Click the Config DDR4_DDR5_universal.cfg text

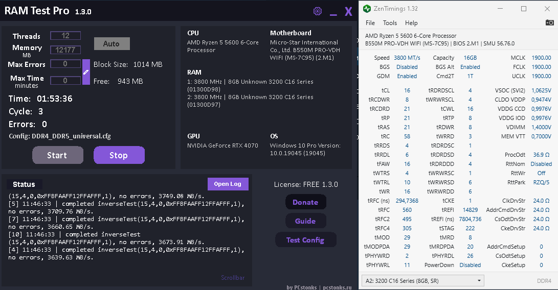click(60, 136)
